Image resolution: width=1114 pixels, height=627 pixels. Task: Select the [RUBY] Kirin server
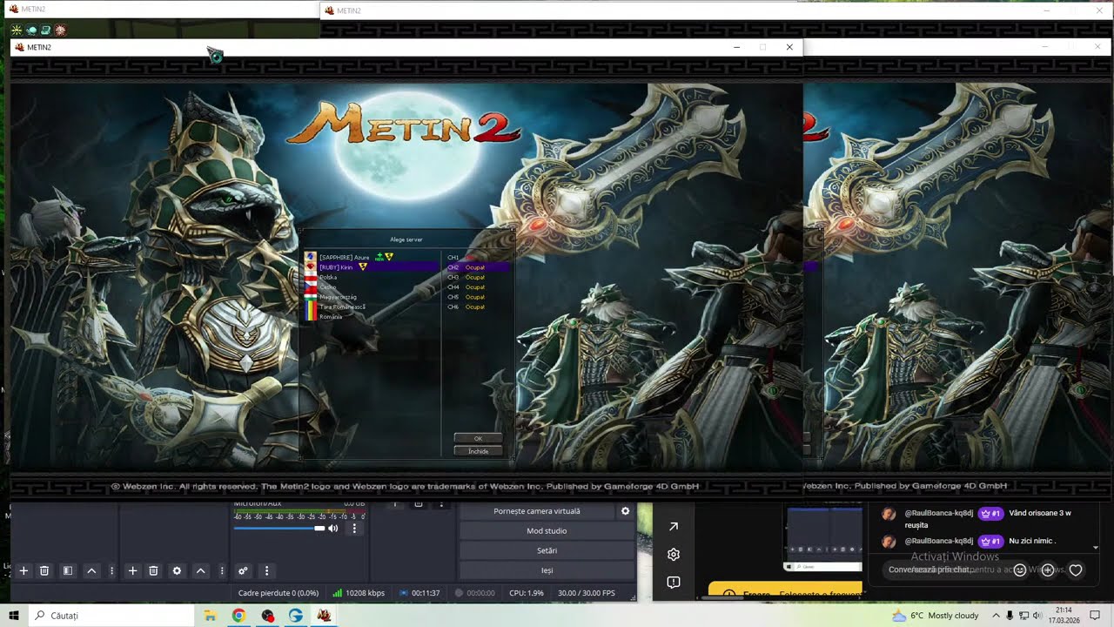pyautogui.click(x=371, y=266)
